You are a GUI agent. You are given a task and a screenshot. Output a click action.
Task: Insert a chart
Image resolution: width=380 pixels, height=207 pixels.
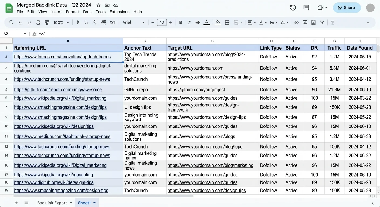click(314, 23)
